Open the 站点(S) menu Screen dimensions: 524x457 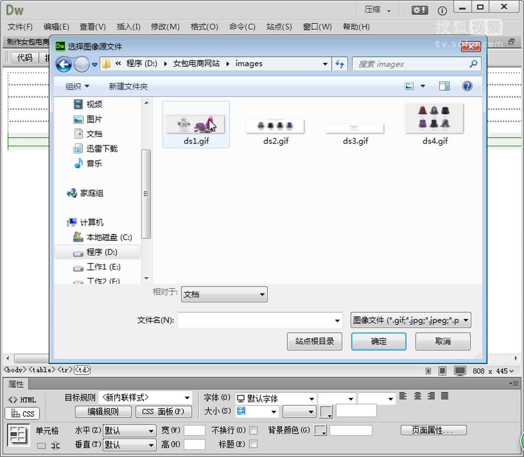279,27
